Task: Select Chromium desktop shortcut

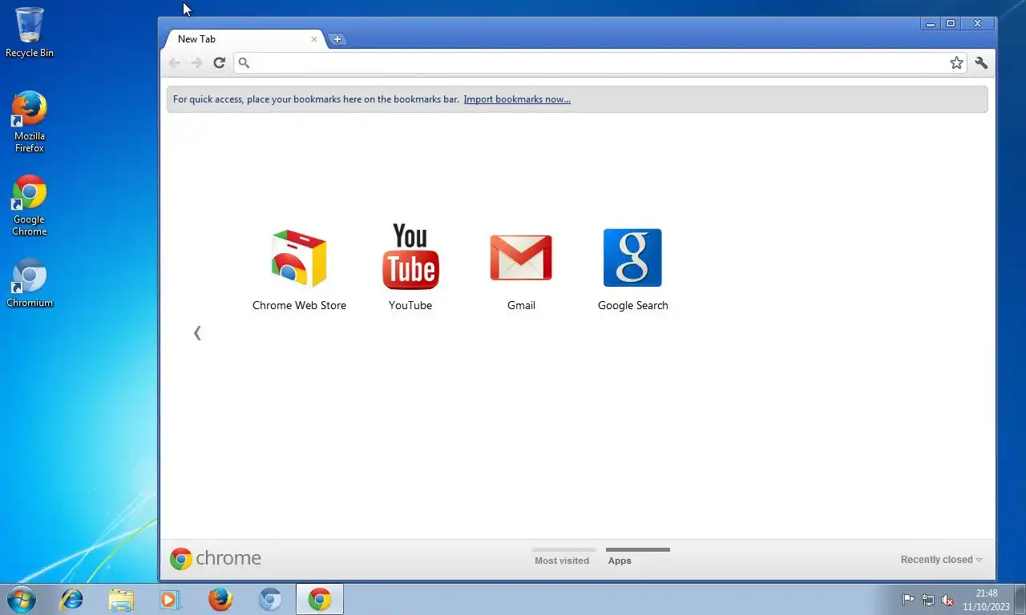Action: [30, 283]
